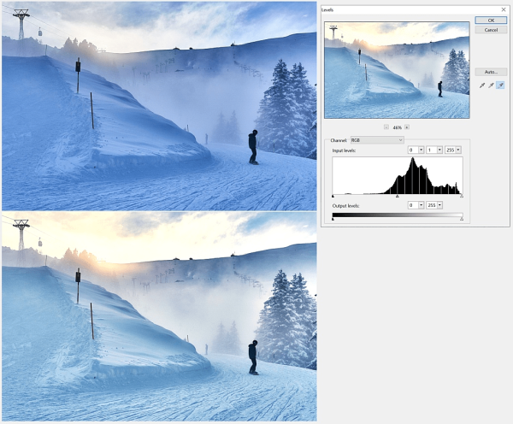The width and height of the screenshot is (513, 424).
Task: Click the input white point slider handle
Action: [x=462, y=197]
